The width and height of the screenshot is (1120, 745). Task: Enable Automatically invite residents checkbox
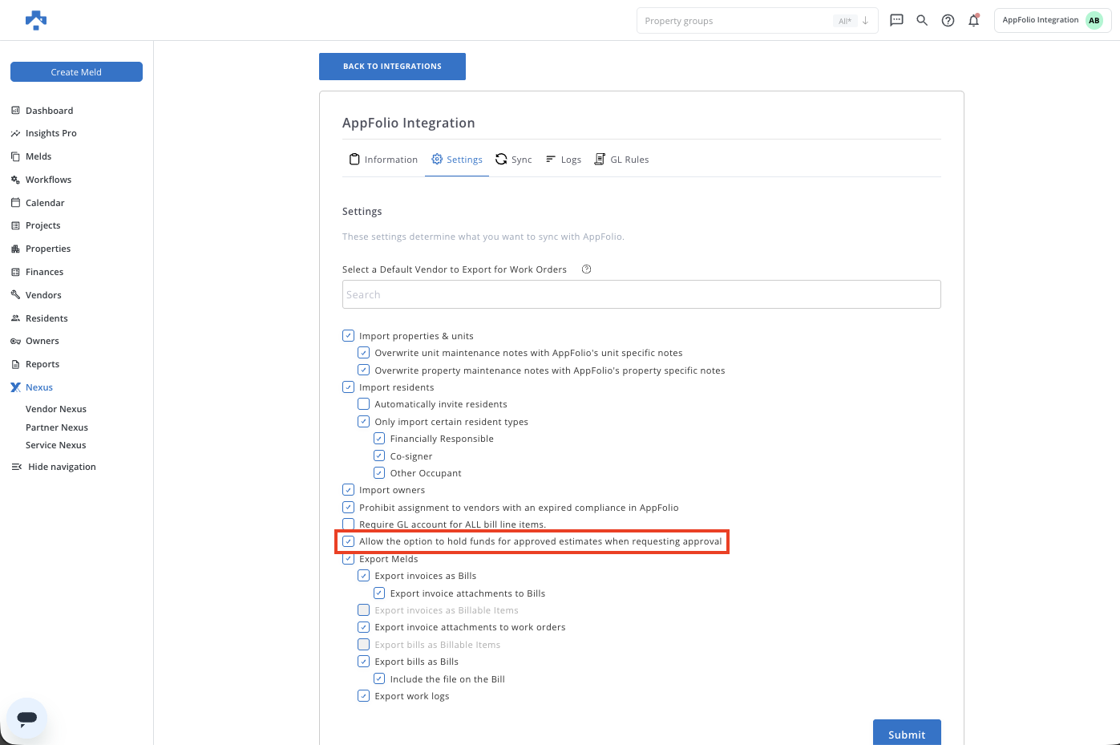coord(363,404)
